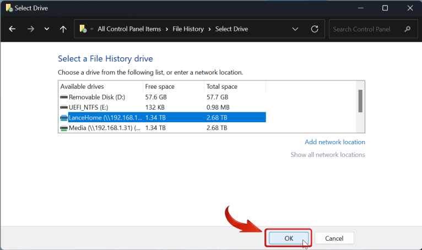Screen dimensions: 422x250
Task: Go up one level with up arrow
Action: point(63,29)
